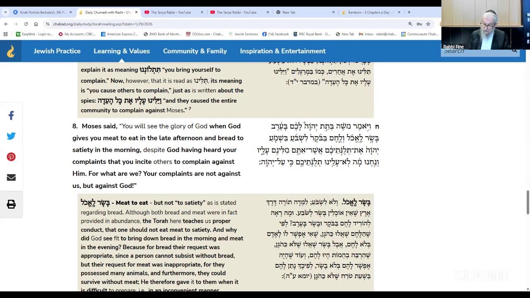Open Inbox rabbi@chabad Gmail bookmark
The width and height of the screenshot is (530, 298).
(x=378, y=34)
